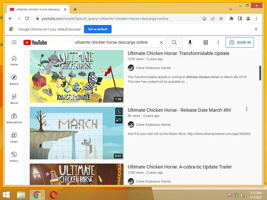This screenshot has width=267, height=200.
Task: Open Chrome profile avatar
Action: (248, 18)
